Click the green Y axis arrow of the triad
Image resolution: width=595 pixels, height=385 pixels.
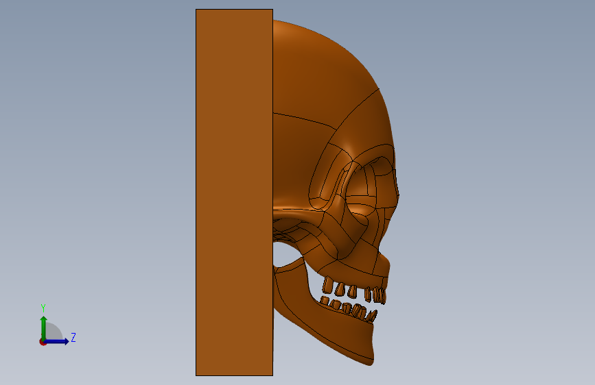44,327
